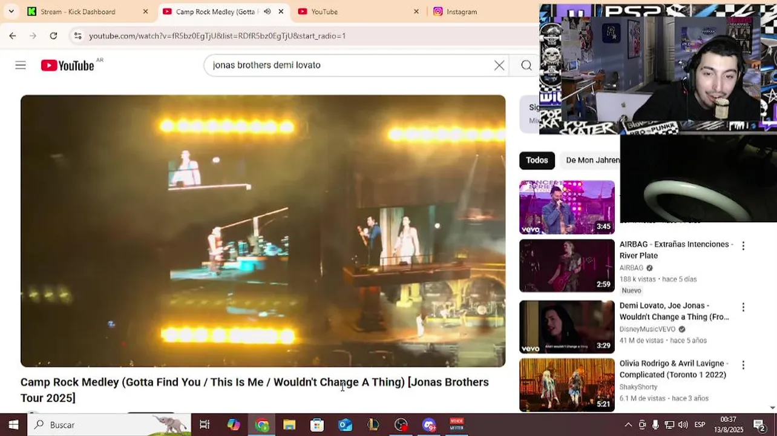Click the Camp Rock Medley video title text
Screen dimensions: 777x436
[254, 389]
